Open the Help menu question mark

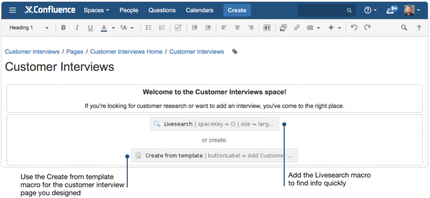(x=371, y=10)
